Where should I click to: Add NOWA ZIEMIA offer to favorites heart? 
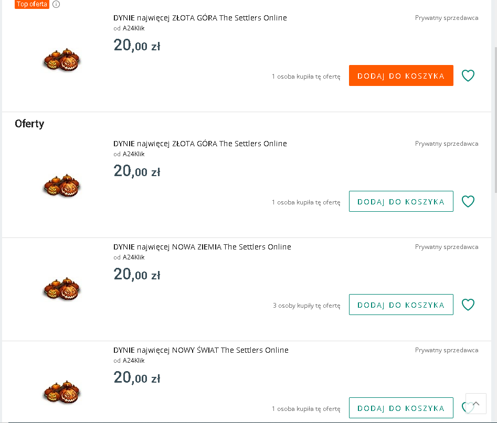(x=468, y=305)
